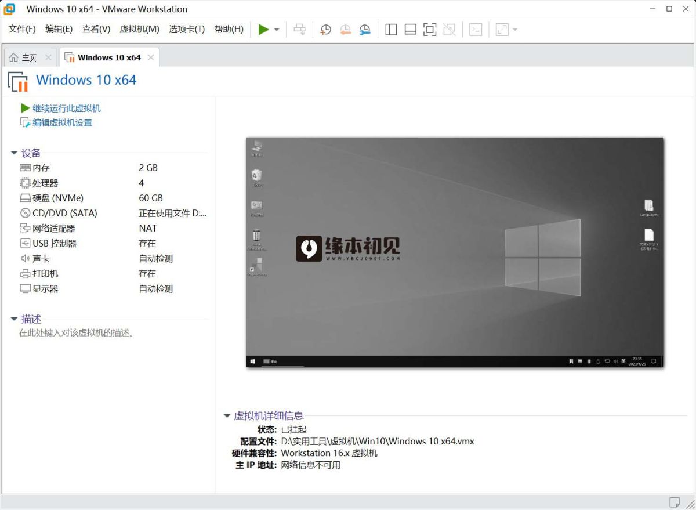Click the revert to snapshot icon

[345, 30]
